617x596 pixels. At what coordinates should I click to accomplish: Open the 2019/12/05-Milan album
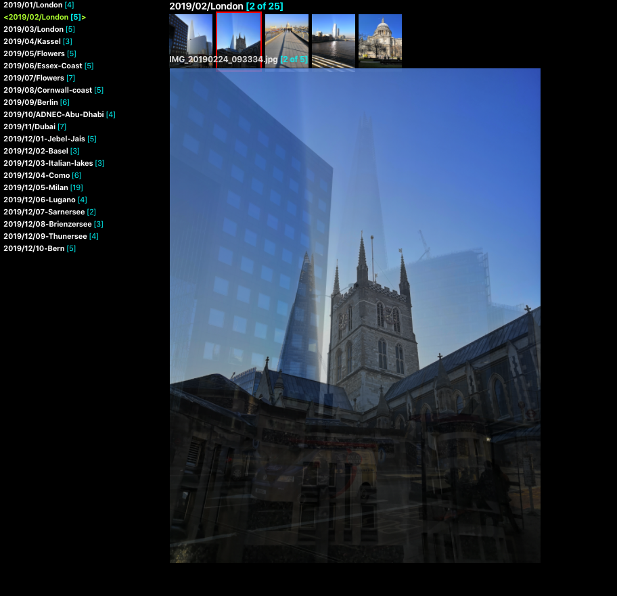click(x=43, y=188)
